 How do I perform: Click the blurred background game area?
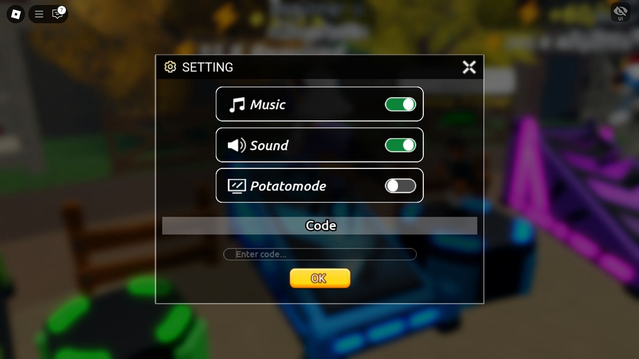(88, 175)
